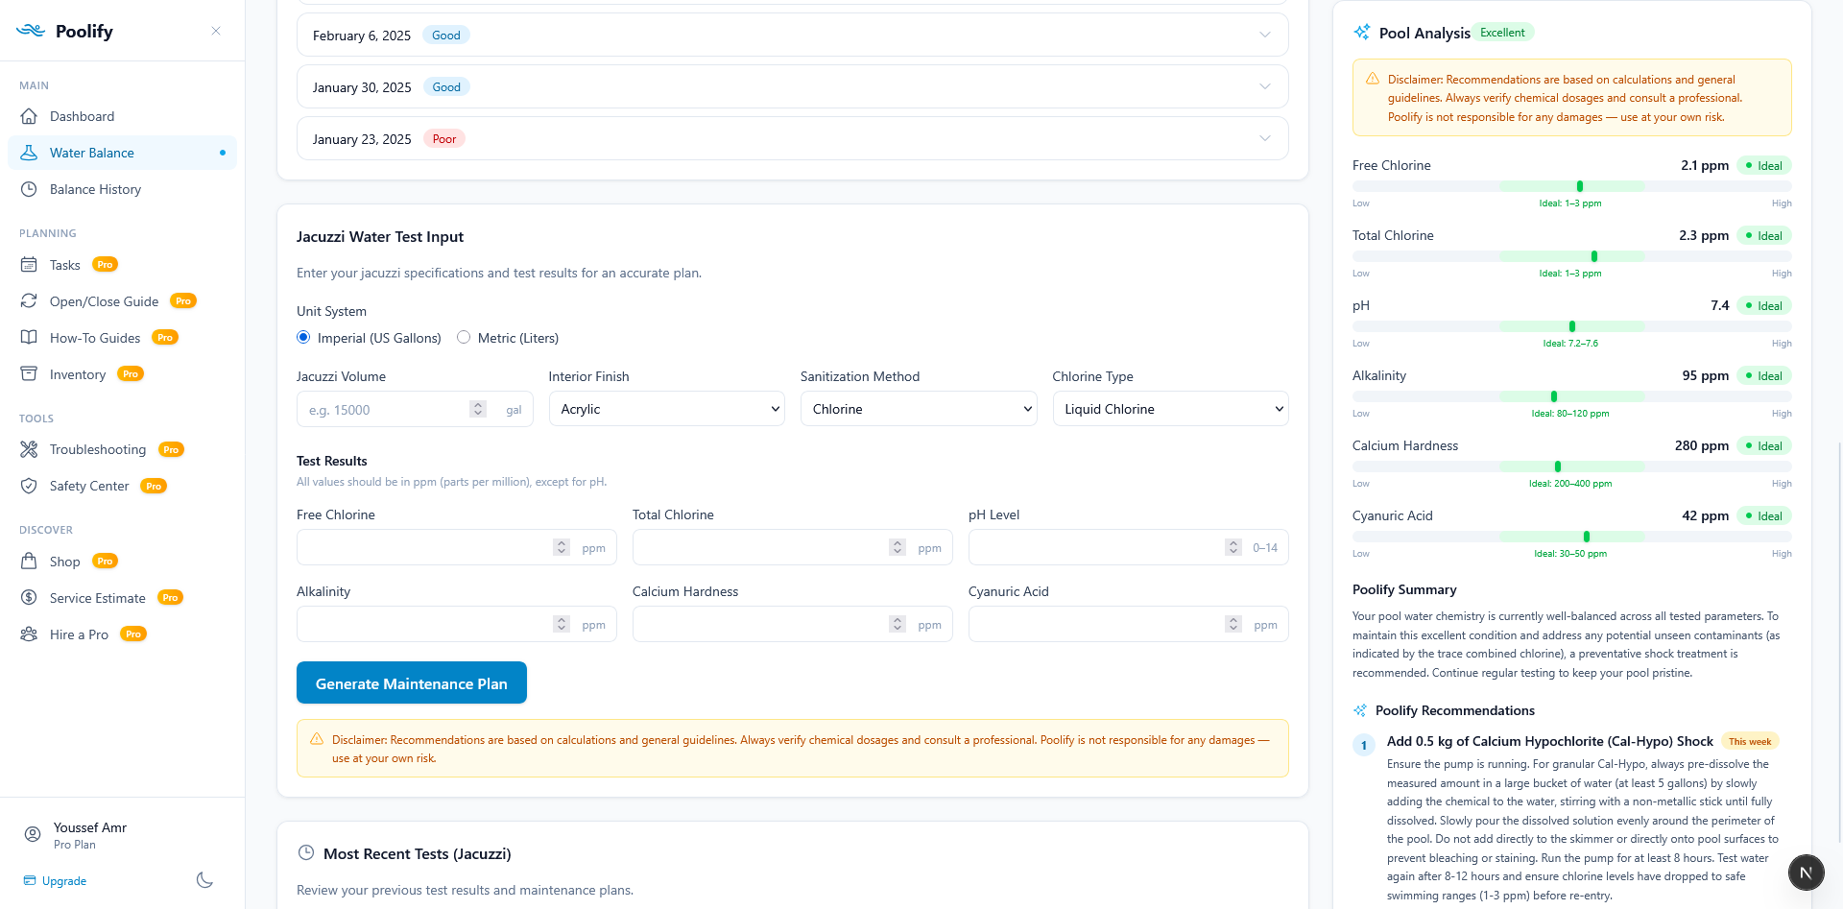
Task: Click the How-To Guides link text
Action: (x=95, y=338)
